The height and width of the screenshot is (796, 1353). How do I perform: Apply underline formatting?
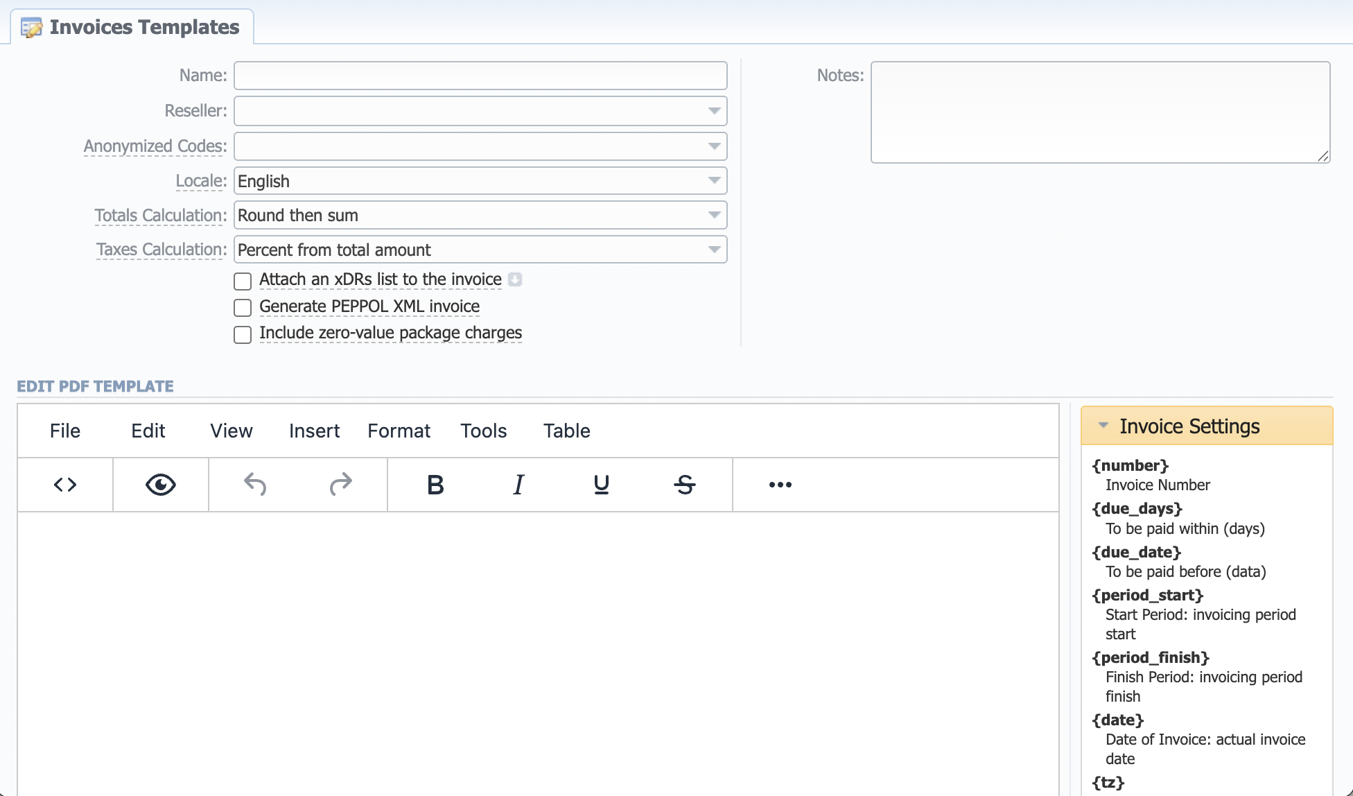[x=600, y=485]
